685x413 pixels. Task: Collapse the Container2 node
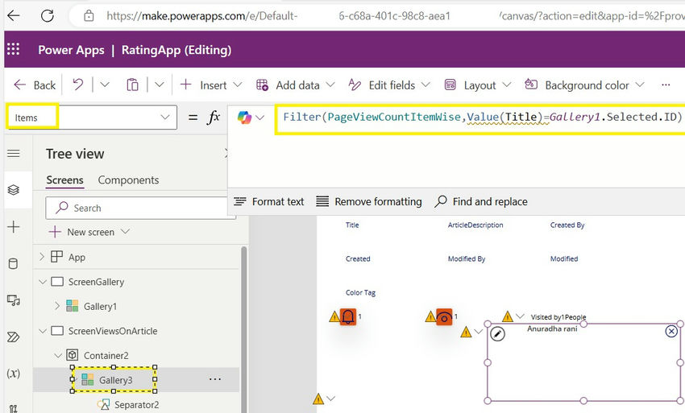58,355
